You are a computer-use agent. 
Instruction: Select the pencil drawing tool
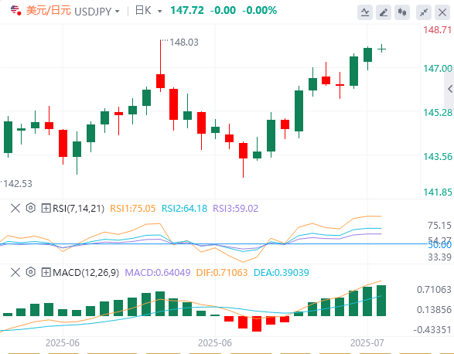[x=384, y=12]
